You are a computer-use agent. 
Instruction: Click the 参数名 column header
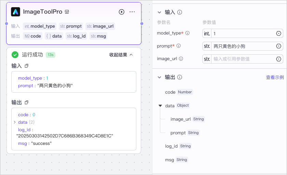point(164,22)
